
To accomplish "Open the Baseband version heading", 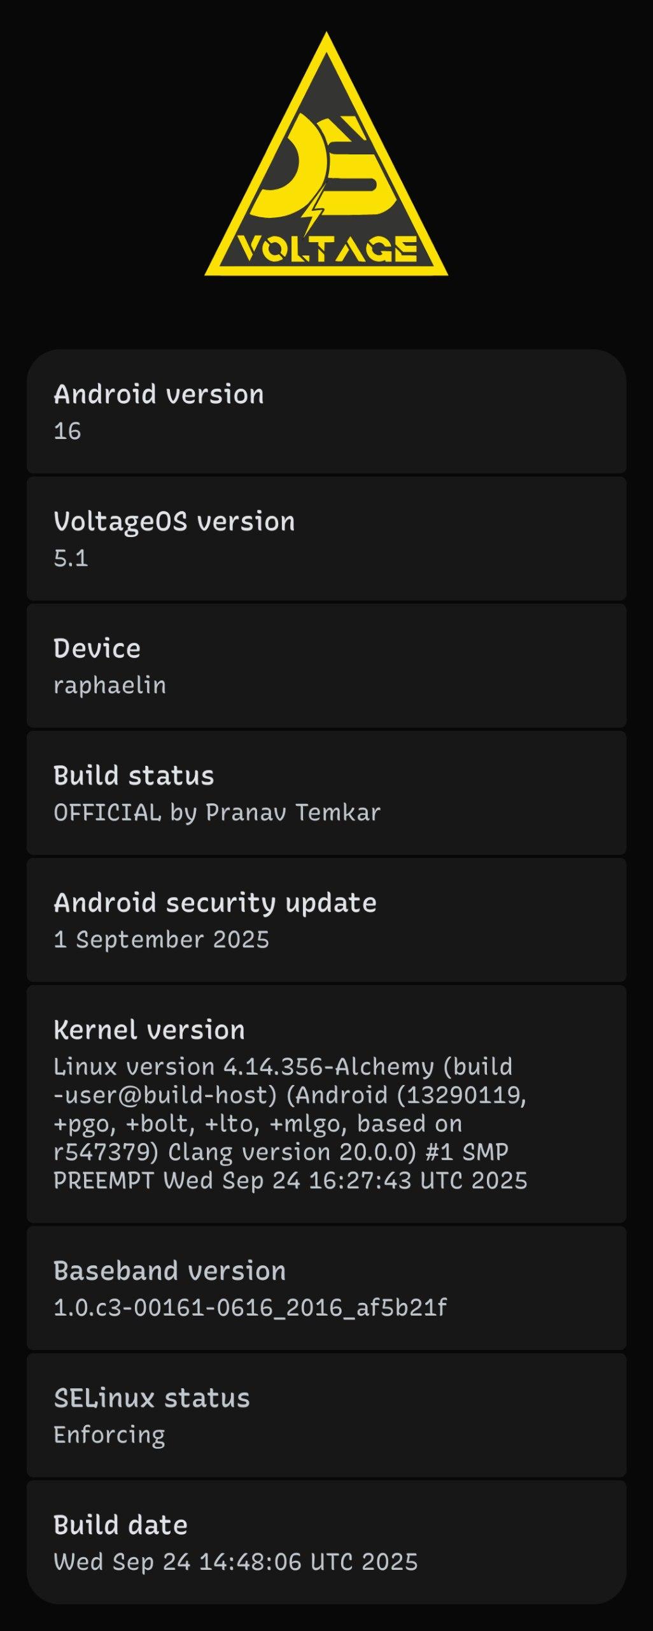I will click(169, 1271).
